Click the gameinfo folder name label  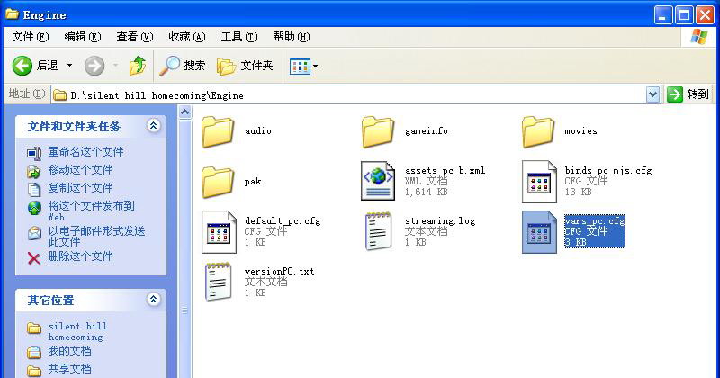(426, 131)
